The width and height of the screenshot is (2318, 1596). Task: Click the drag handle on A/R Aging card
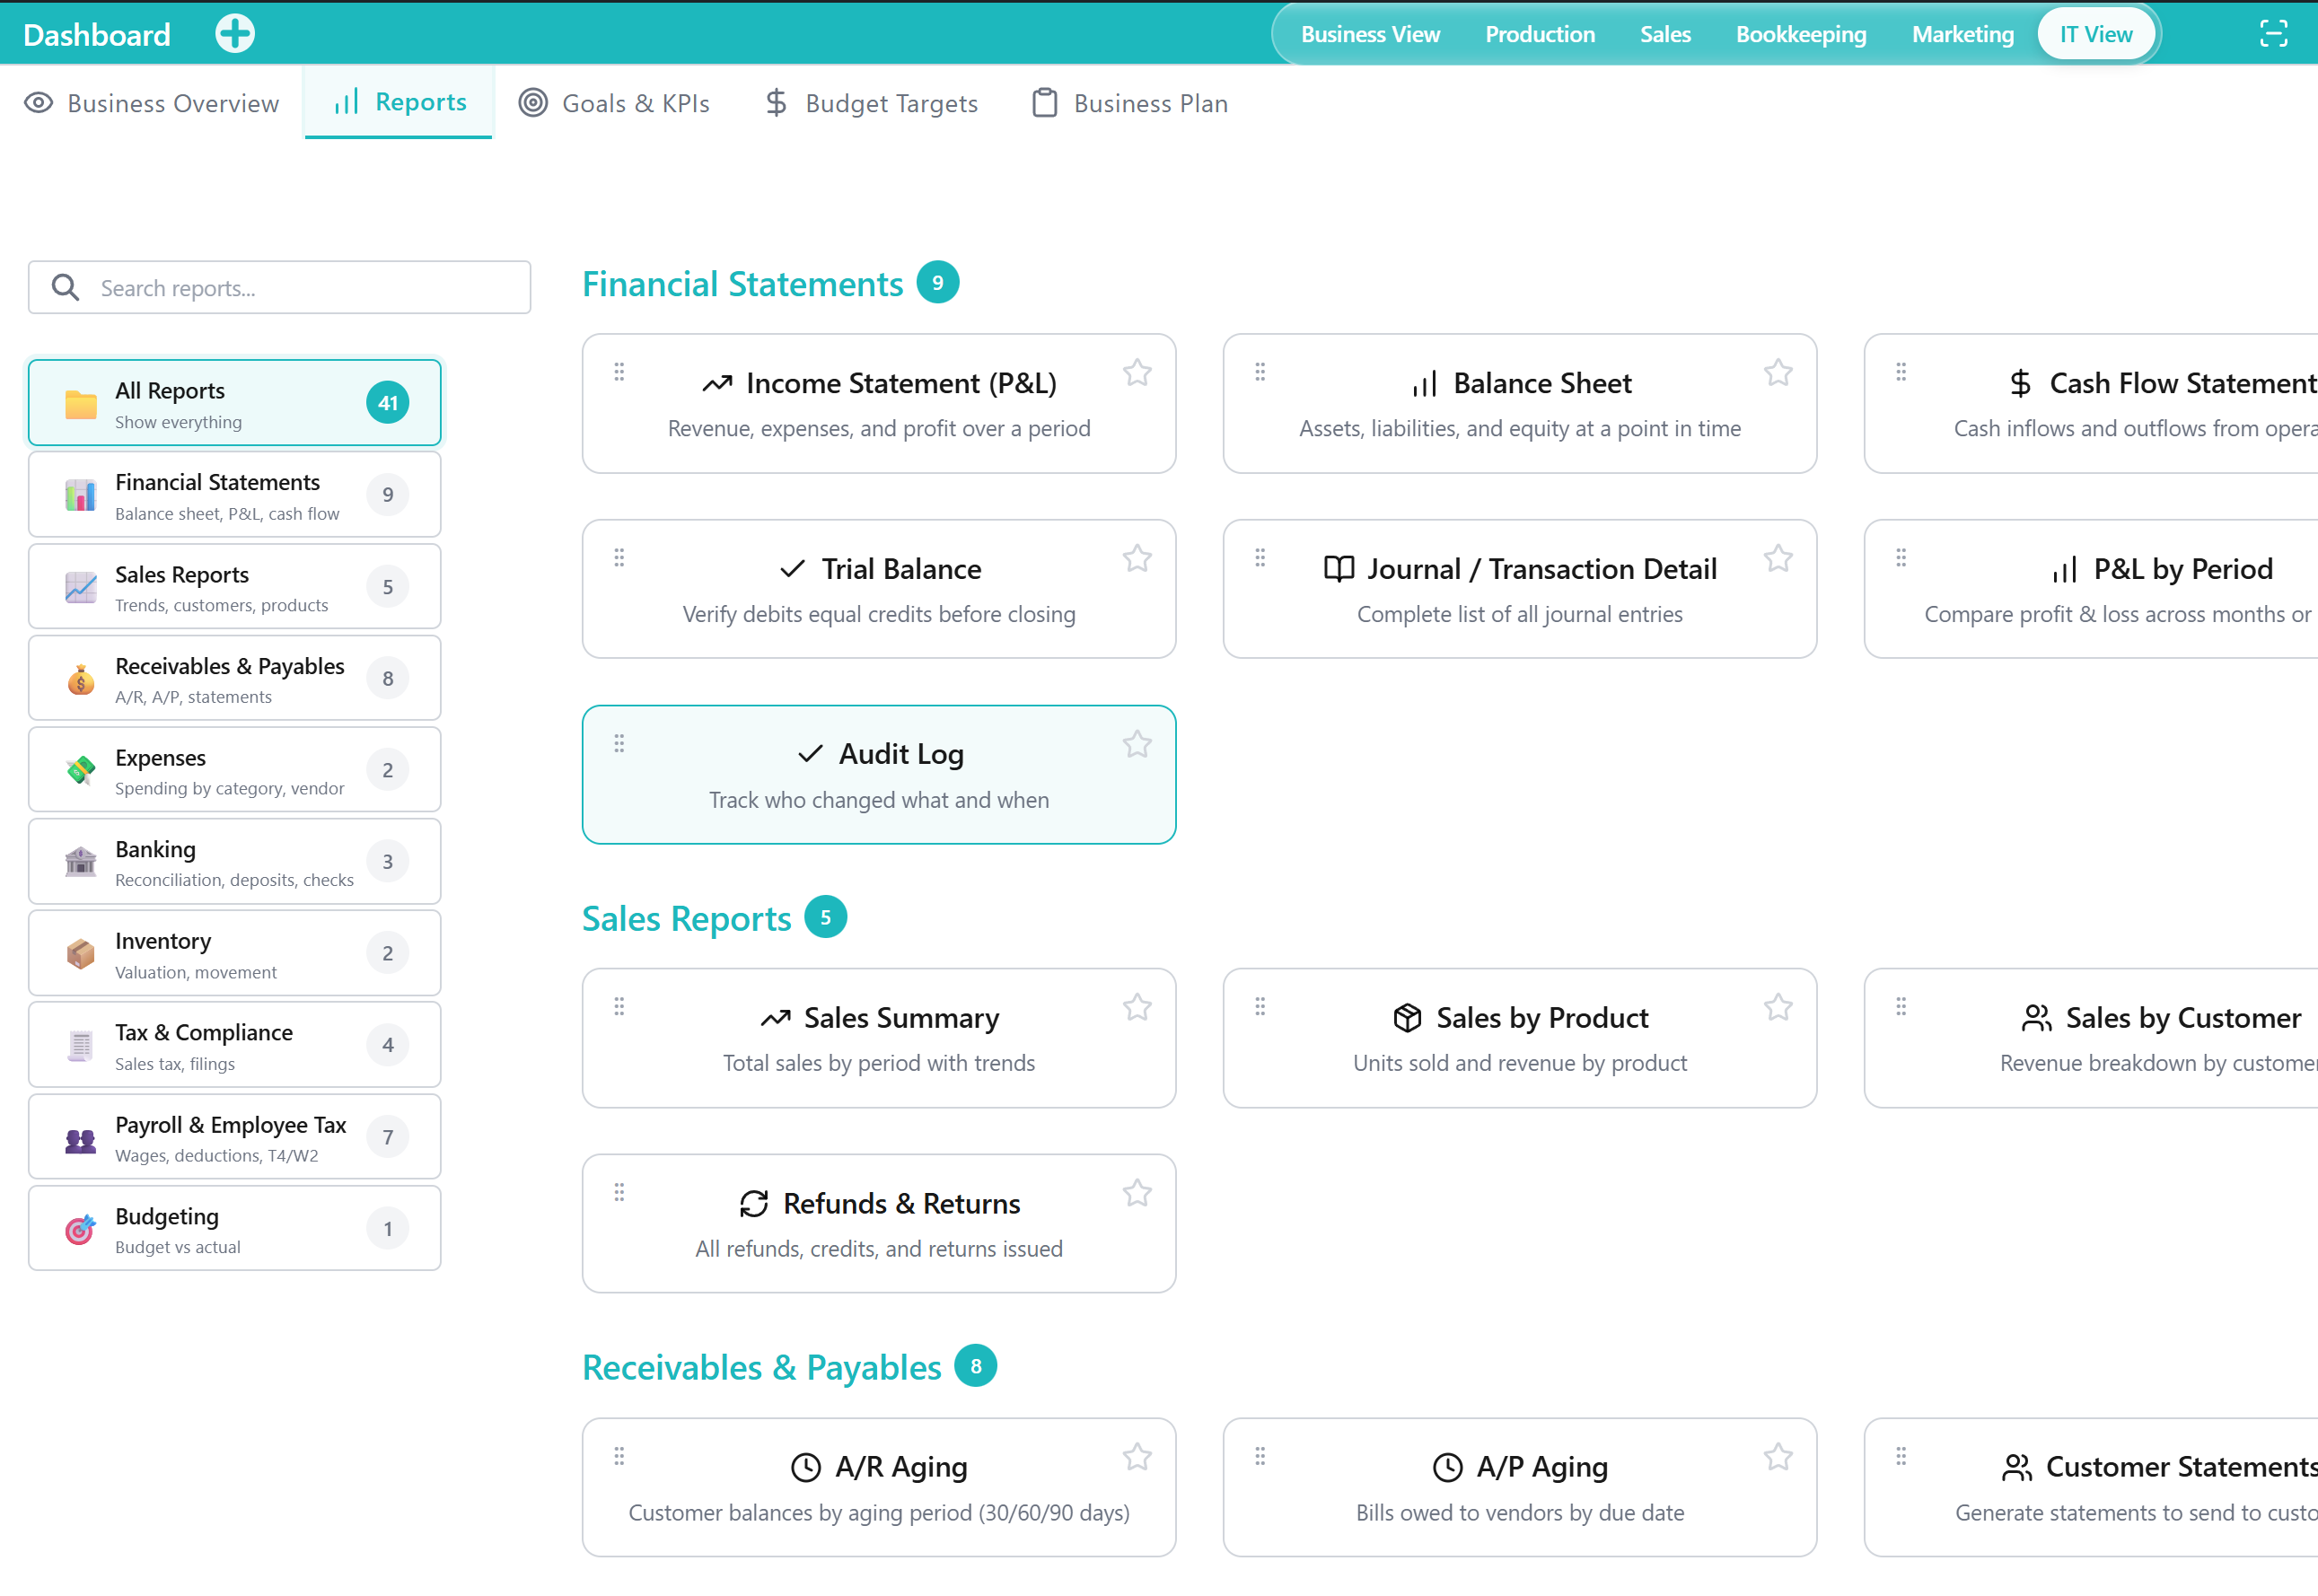coord(619,1457)
